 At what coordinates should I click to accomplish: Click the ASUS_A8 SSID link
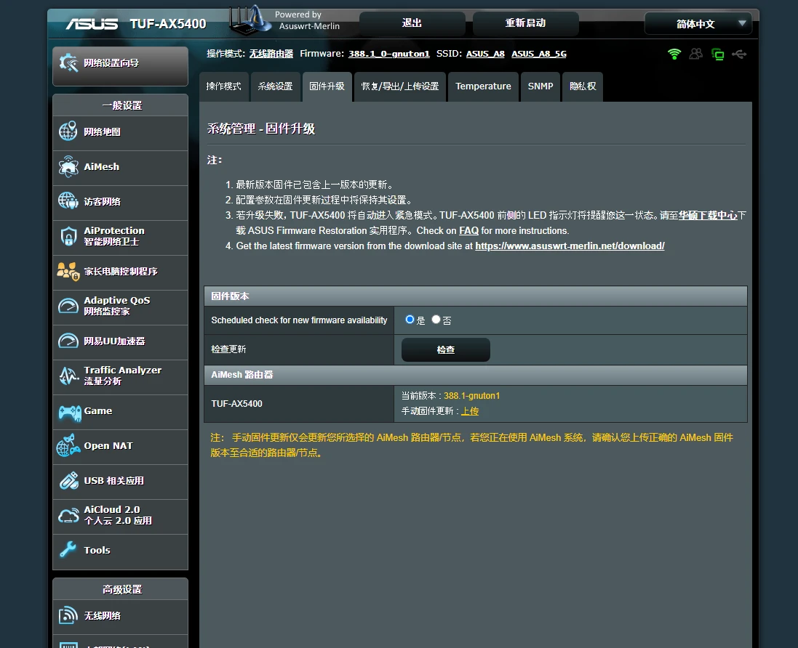[485, 54]
